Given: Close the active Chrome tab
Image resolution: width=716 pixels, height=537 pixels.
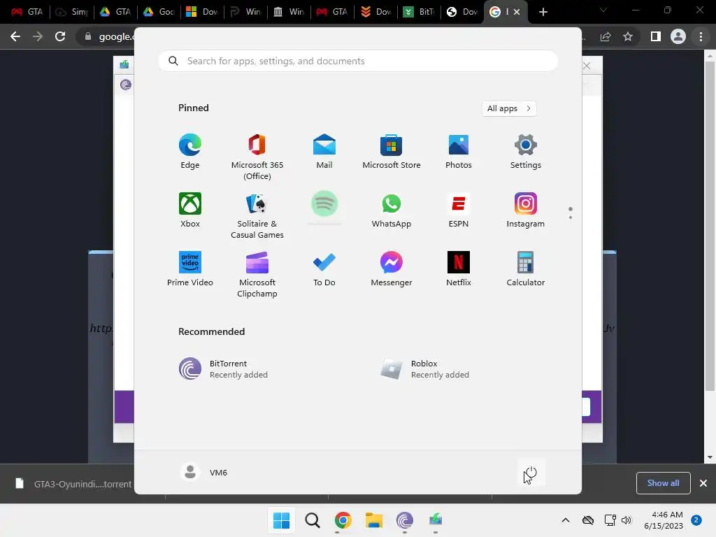Looking at the screenshot, I should point(517,12).
